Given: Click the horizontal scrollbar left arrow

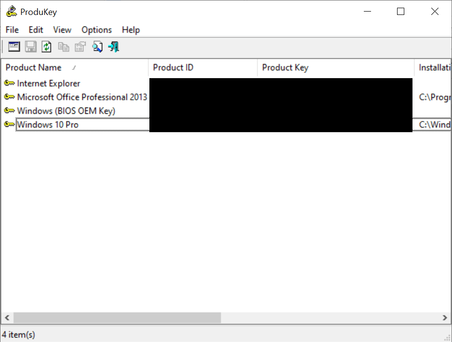Looking at the screenshot, I should (x=7, y=318).
